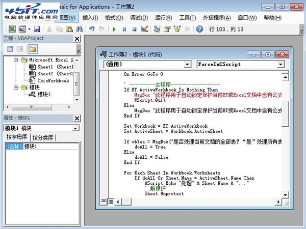The height and width of the screenshot is (229, 306).
Task: Click the Reset stop icon
Action: coord(134,30)
